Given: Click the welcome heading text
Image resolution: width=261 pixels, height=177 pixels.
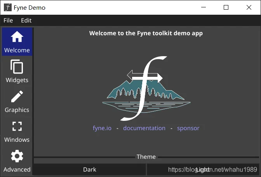Looking at the screenshot, I should point(146,33).
